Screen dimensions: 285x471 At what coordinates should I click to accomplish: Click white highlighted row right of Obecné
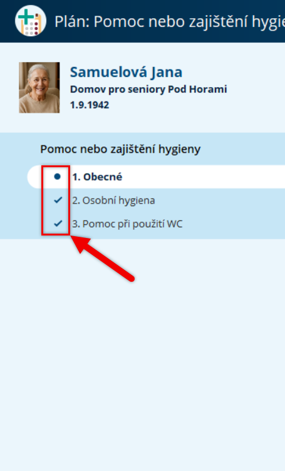tap(204, 177)
